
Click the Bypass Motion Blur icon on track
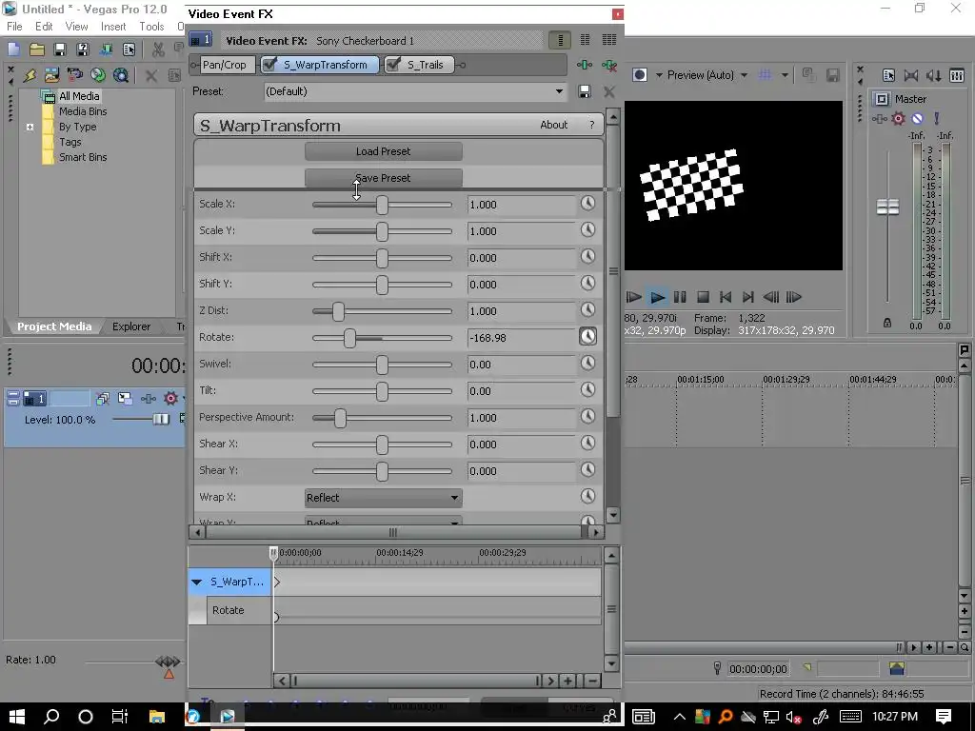coord(103,398)
